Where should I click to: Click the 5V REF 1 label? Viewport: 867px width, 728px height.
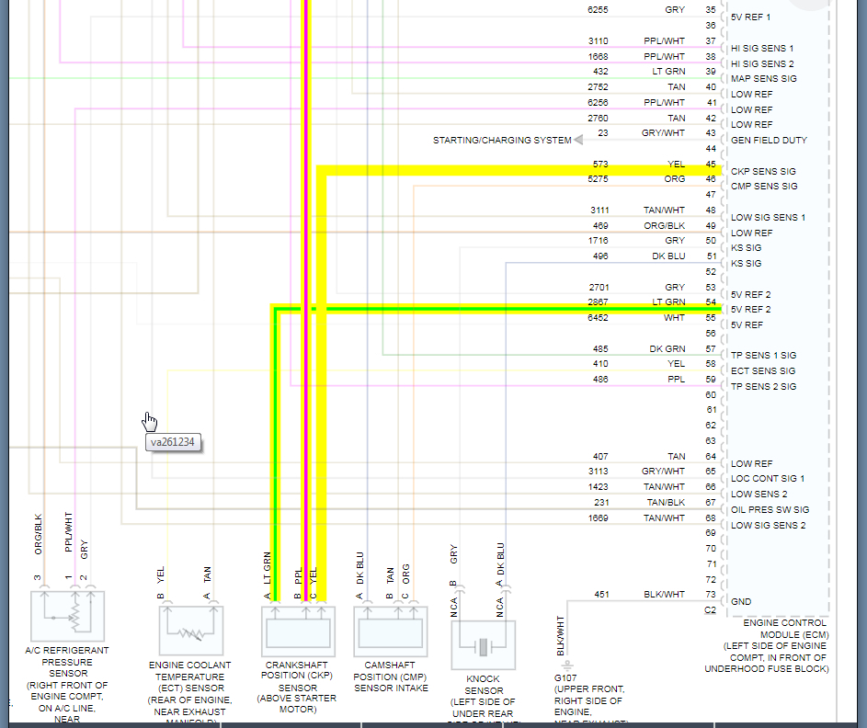[750, 17]
